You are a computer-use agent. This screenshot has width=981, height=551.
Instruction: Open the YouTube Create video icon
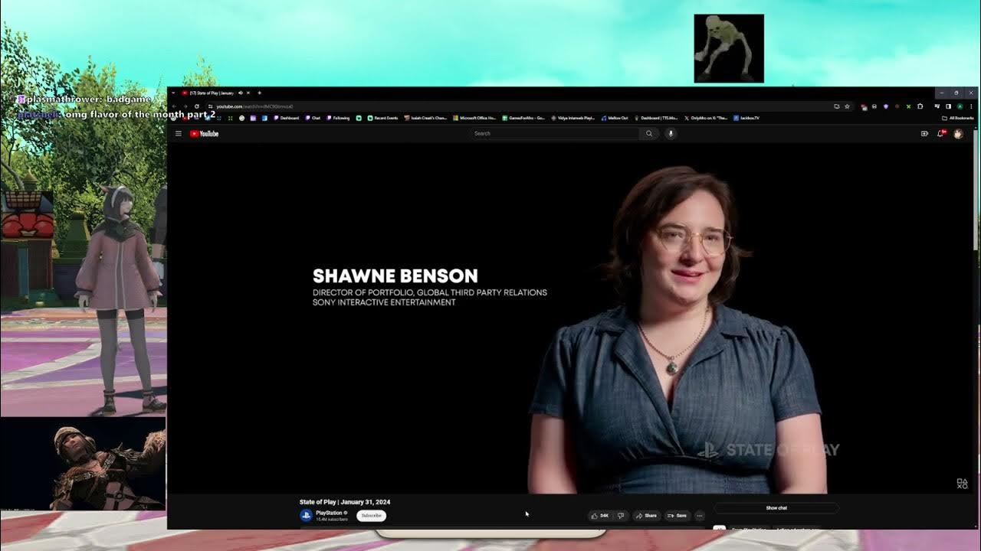pos(924,133)
